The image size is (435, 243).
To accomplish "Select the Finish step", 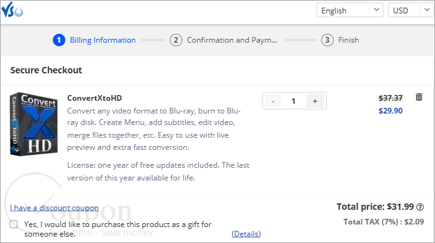I will (340, 40).
